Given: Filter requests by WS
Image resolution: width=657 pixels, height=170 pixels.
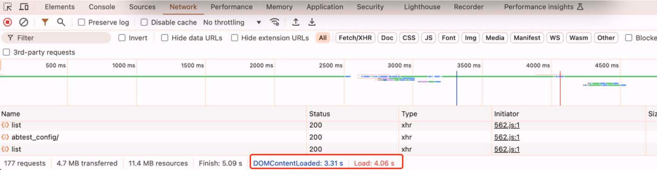Looking at the screenshot, I should tap(555, 38).
